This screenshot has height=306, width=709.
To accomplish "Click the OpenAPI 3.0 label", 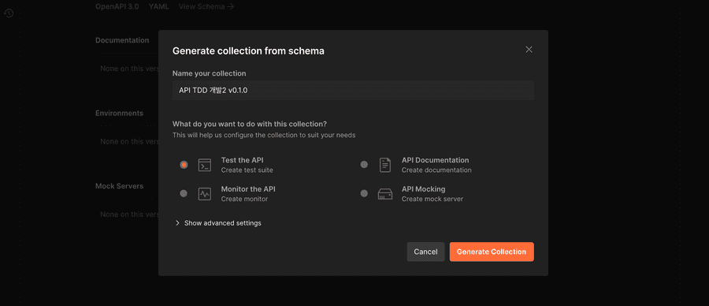I will pos(117,6).
